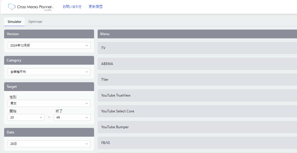297x153 pixels.
Task: Open the Date dropdown showing 28日
Action: point(49,144)
